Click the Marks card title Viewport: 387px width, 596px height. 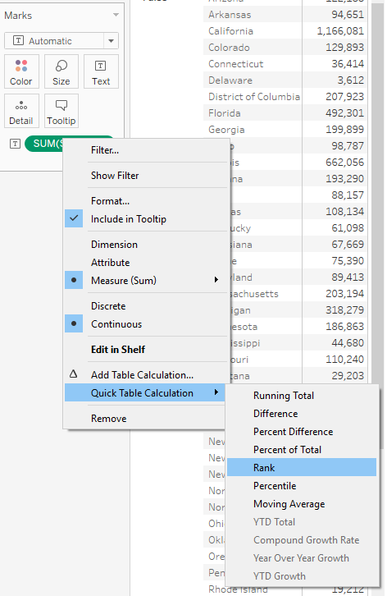click(18, 16)
